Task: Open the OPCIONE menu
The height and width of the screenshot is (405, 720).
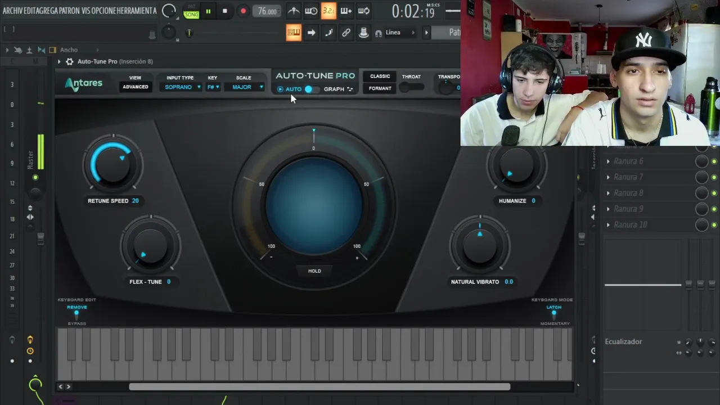Action: point(105,11)
